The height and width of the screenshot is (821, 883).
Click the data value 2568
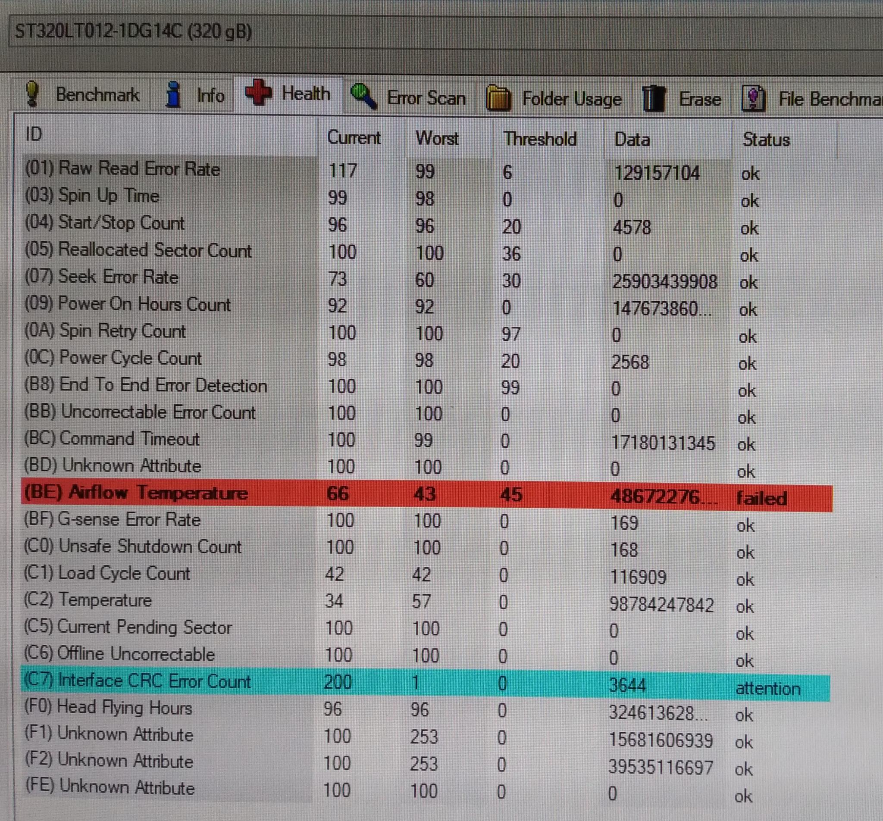click(x=630, y=362)
